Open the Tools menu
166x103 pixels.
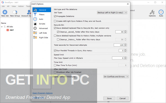pyautogui.click(x=28, y=6)
